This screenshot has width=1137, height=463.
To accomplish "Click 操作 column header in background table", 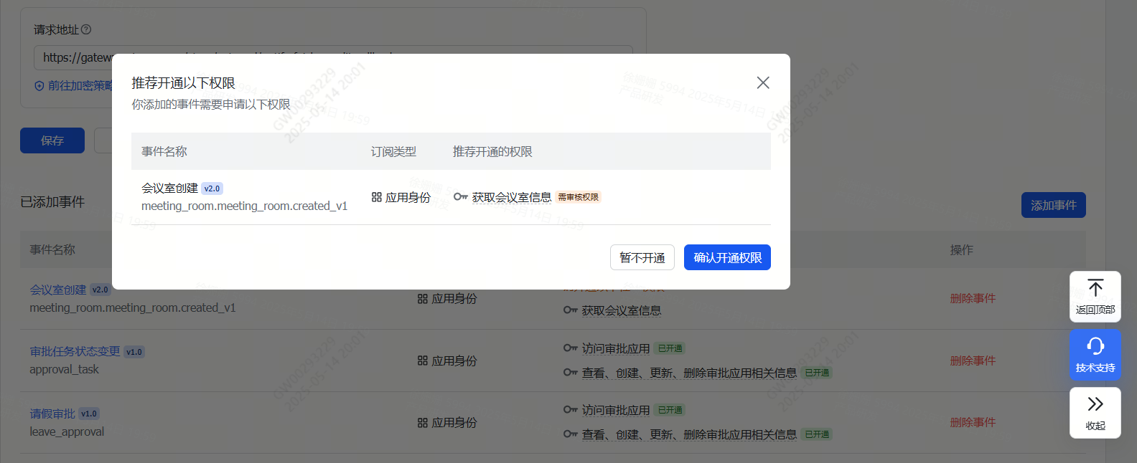I will 962,249.
